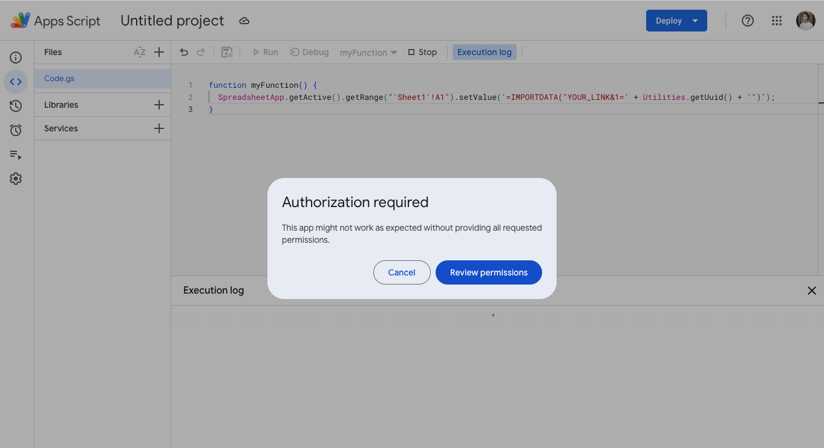824x448 pixels.
Task: Open the myFunction selector dropdown
Action: point(368,53)
